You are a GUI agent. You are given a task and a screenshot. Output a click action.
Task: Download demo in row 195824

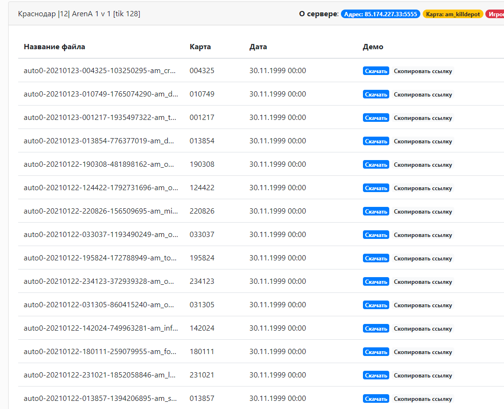pyautogui.click(x=376, y=258)
